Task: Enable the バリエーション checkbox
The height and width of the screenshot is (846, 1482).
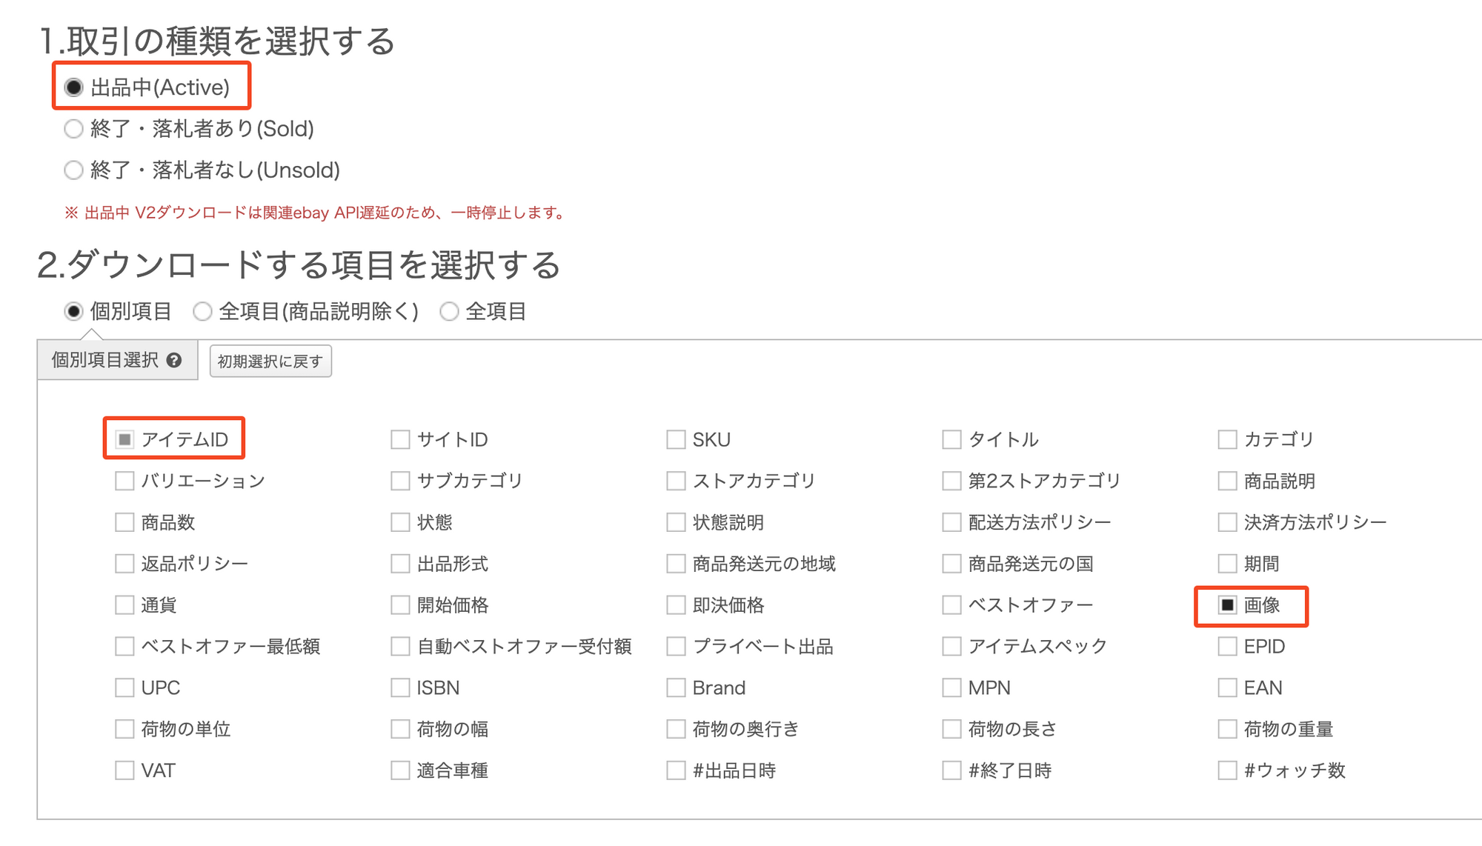Action: click(x=124, y=482)
